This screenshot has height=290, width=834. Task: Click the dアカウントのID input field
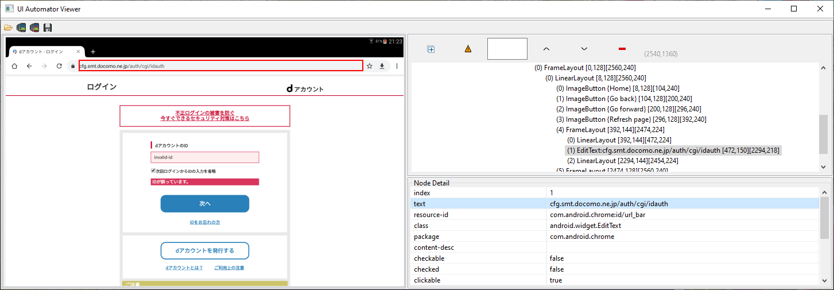pos(205,157)
